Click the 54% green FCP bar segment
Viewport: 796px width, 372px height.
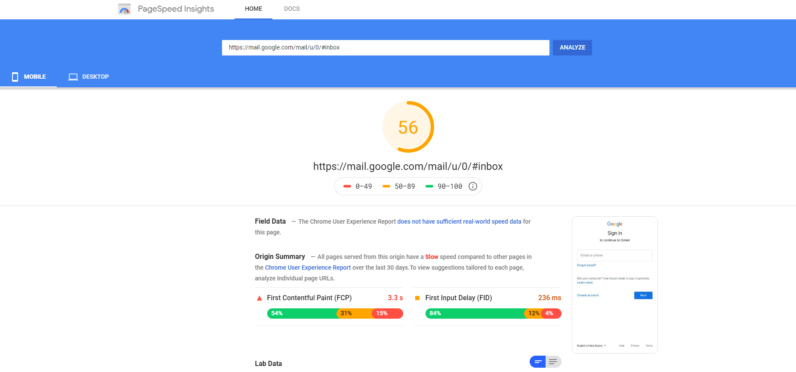(302, 314)
